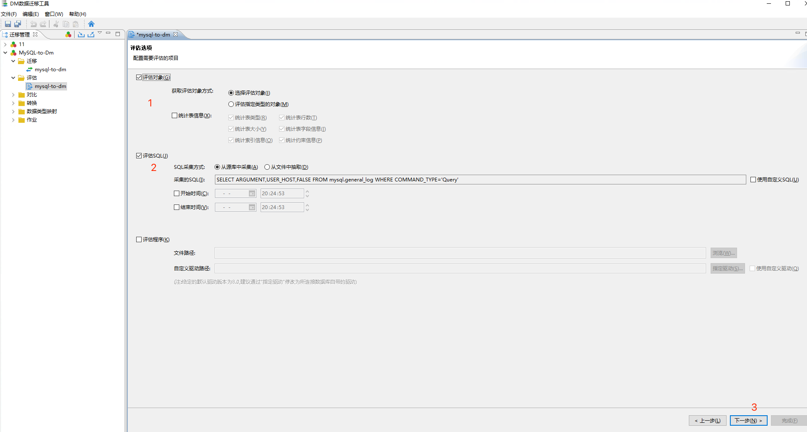Click the import icon in 迁移管理 panel
807x432 pixels.
81,34
